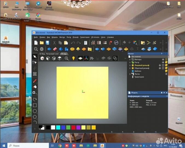
Task: Open the Модель menu
Action: (x=54, y=37)
